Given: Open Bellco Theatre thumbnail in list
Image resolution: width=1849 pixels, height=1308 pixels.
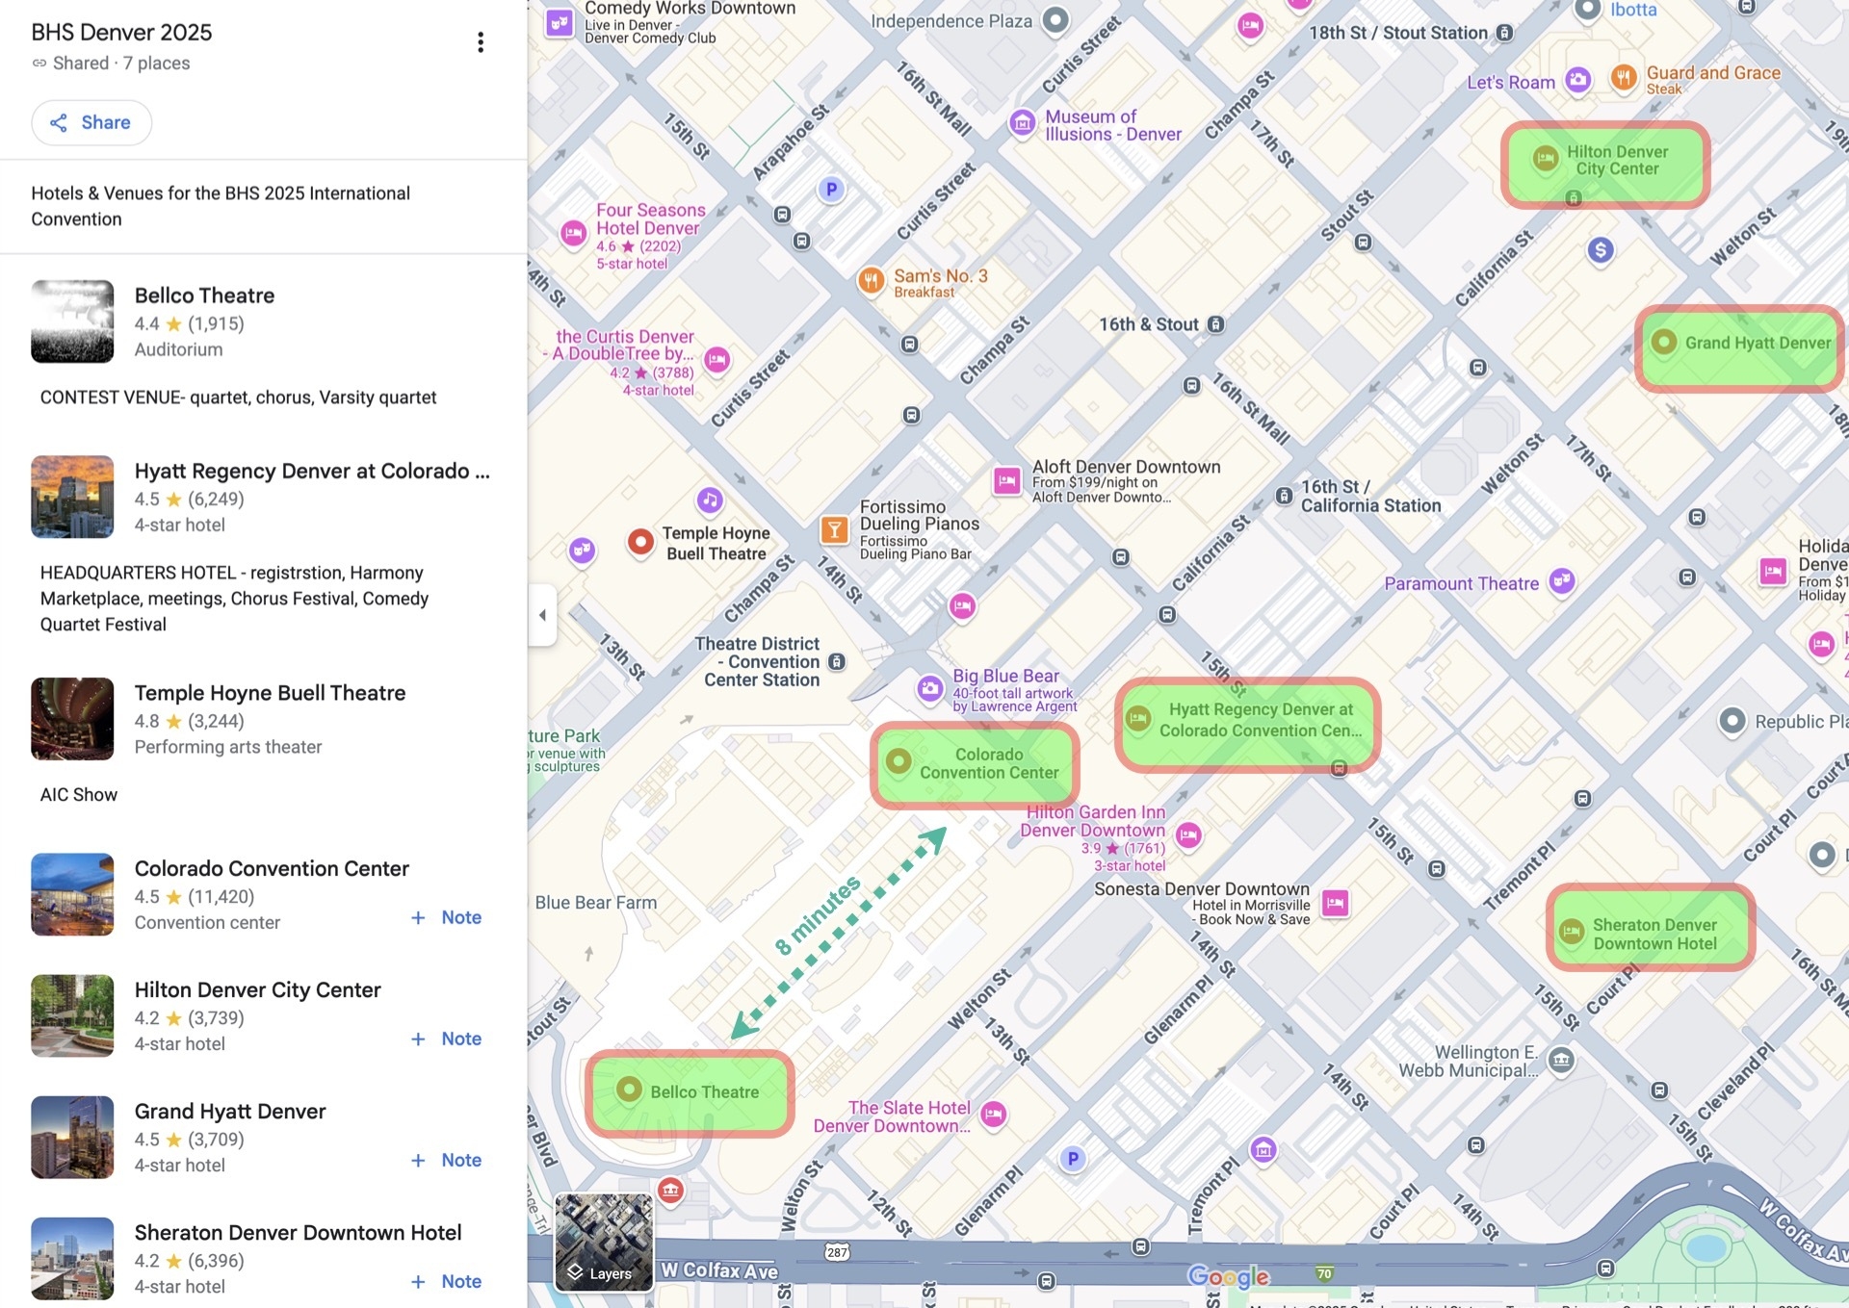Looking at the screenshot, I should (x=72, y=321).
